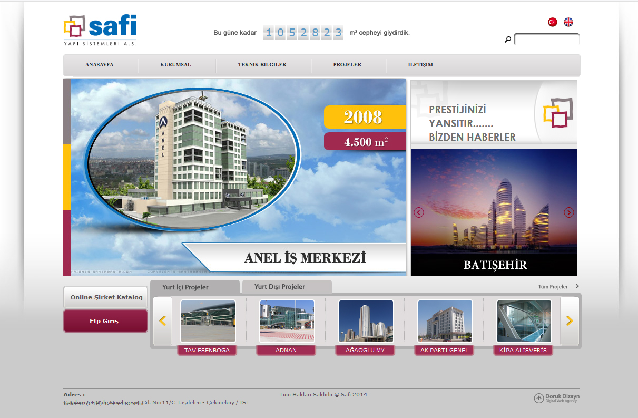Image resolution: width=638 pixels, height=418 pixels.
Task: Open the İLETİŞİM menu item
Action: [420, 65]
